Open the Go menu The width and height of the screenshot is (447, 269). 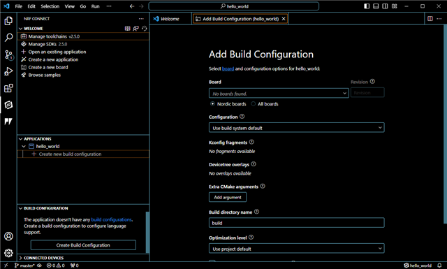(x=83, y=6)
